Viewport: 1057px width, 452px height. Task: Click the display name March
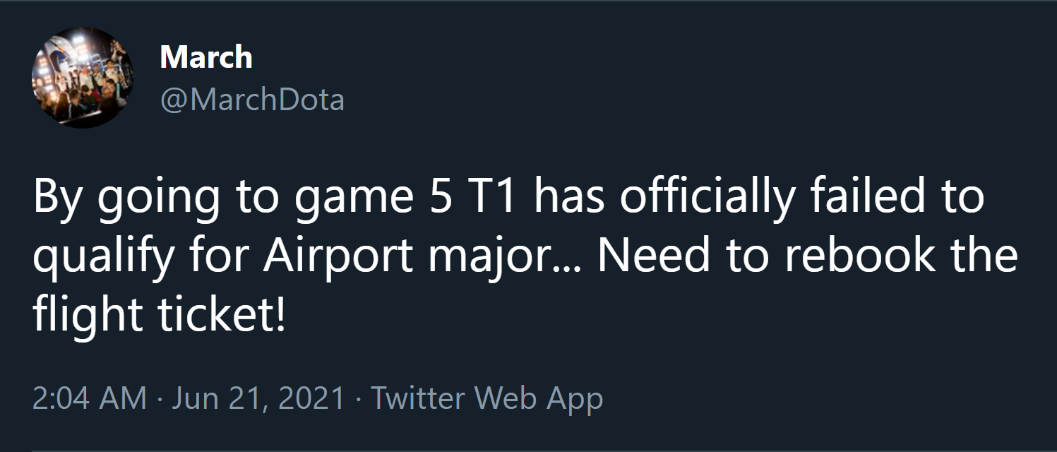[205, 56]
